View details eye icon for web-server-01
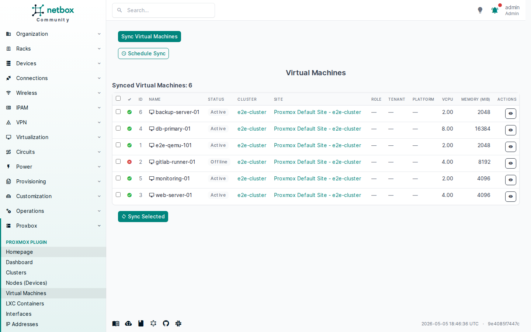The image size is (531, 332). pos(510,197)
